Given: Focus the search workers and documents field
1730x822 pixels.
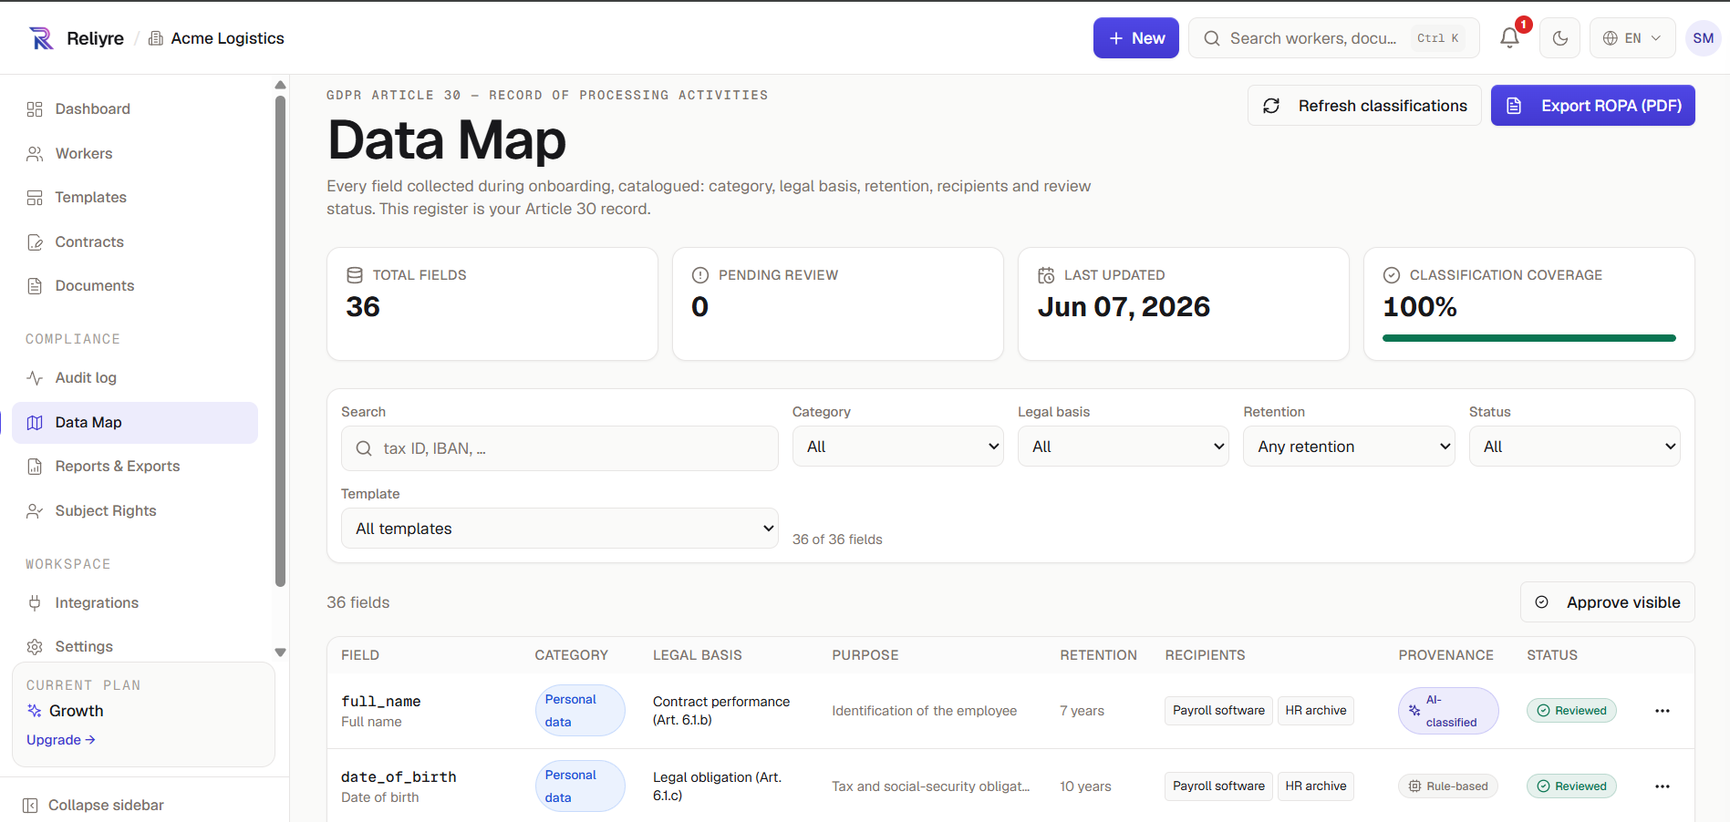Looking at the screenshot, I should [1333, 38].
